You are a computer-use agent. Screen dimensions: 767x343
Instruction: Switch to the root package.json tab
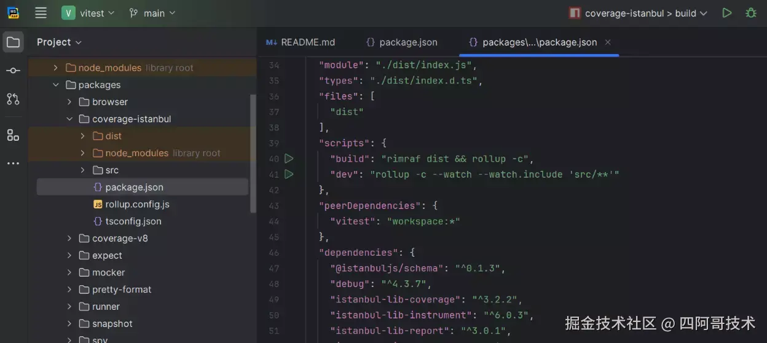(x=401, y=42)
